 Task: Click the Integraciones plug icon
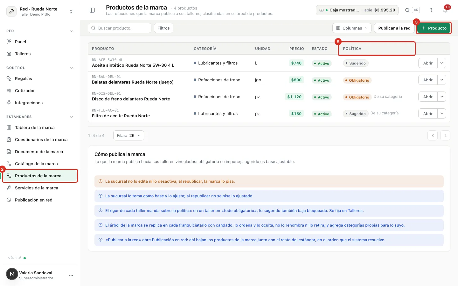[x=9, y=103]
